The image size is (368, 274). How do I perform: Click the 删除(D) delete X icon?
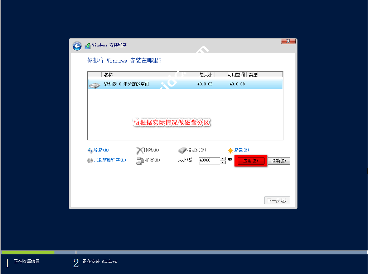140,151
